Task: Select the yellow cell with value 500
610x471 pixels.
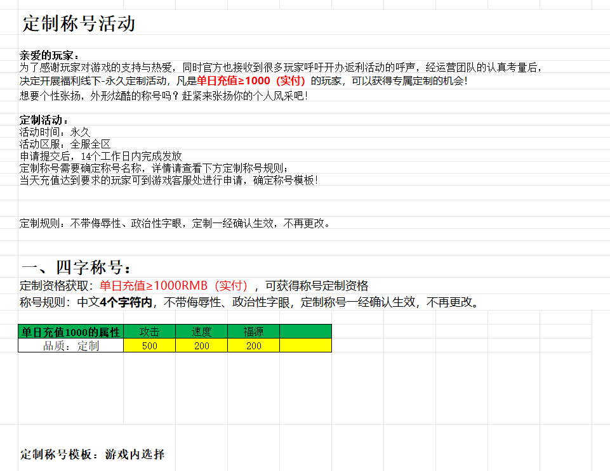Action: tap(149, 345)
